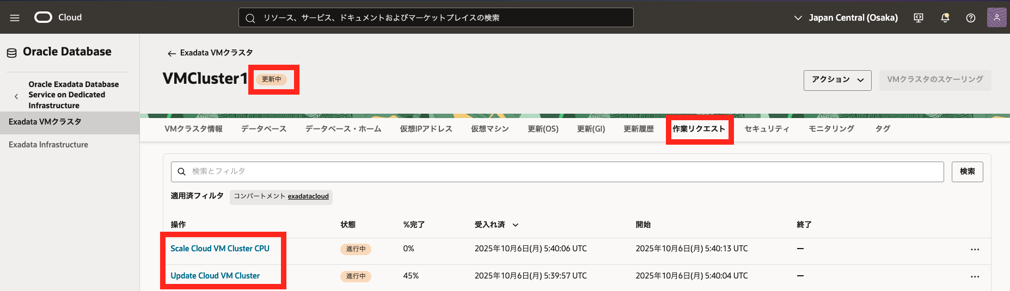Select Exadata Infrastructure in the sidebar
Viewport: 1010px width, 291px height.
coord(48,145)
